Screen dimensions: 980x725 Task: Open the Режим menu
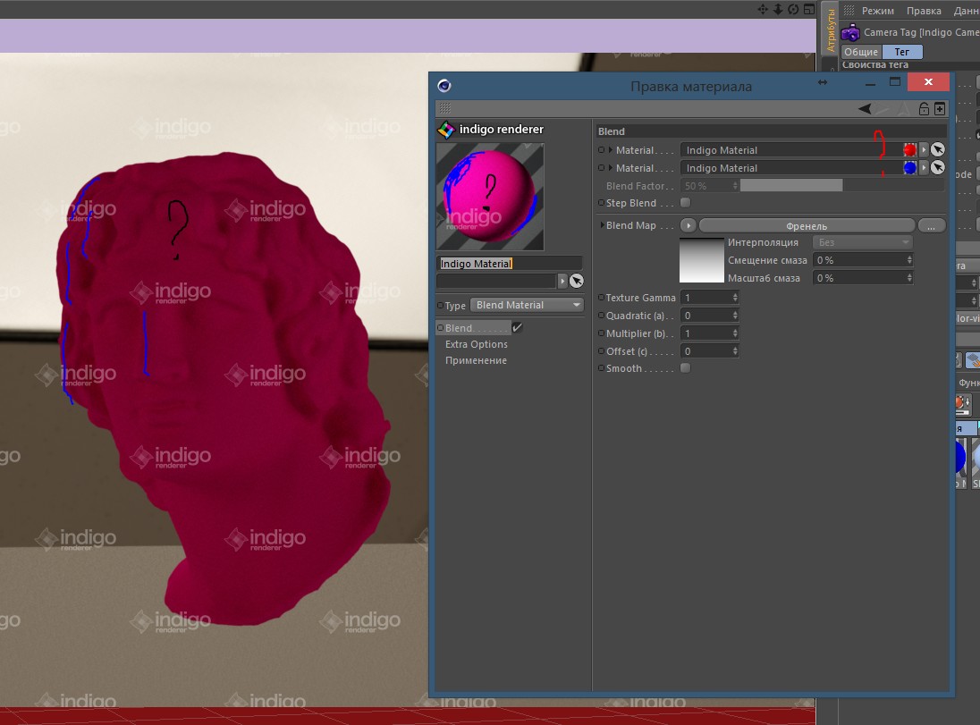pos(877,11)
